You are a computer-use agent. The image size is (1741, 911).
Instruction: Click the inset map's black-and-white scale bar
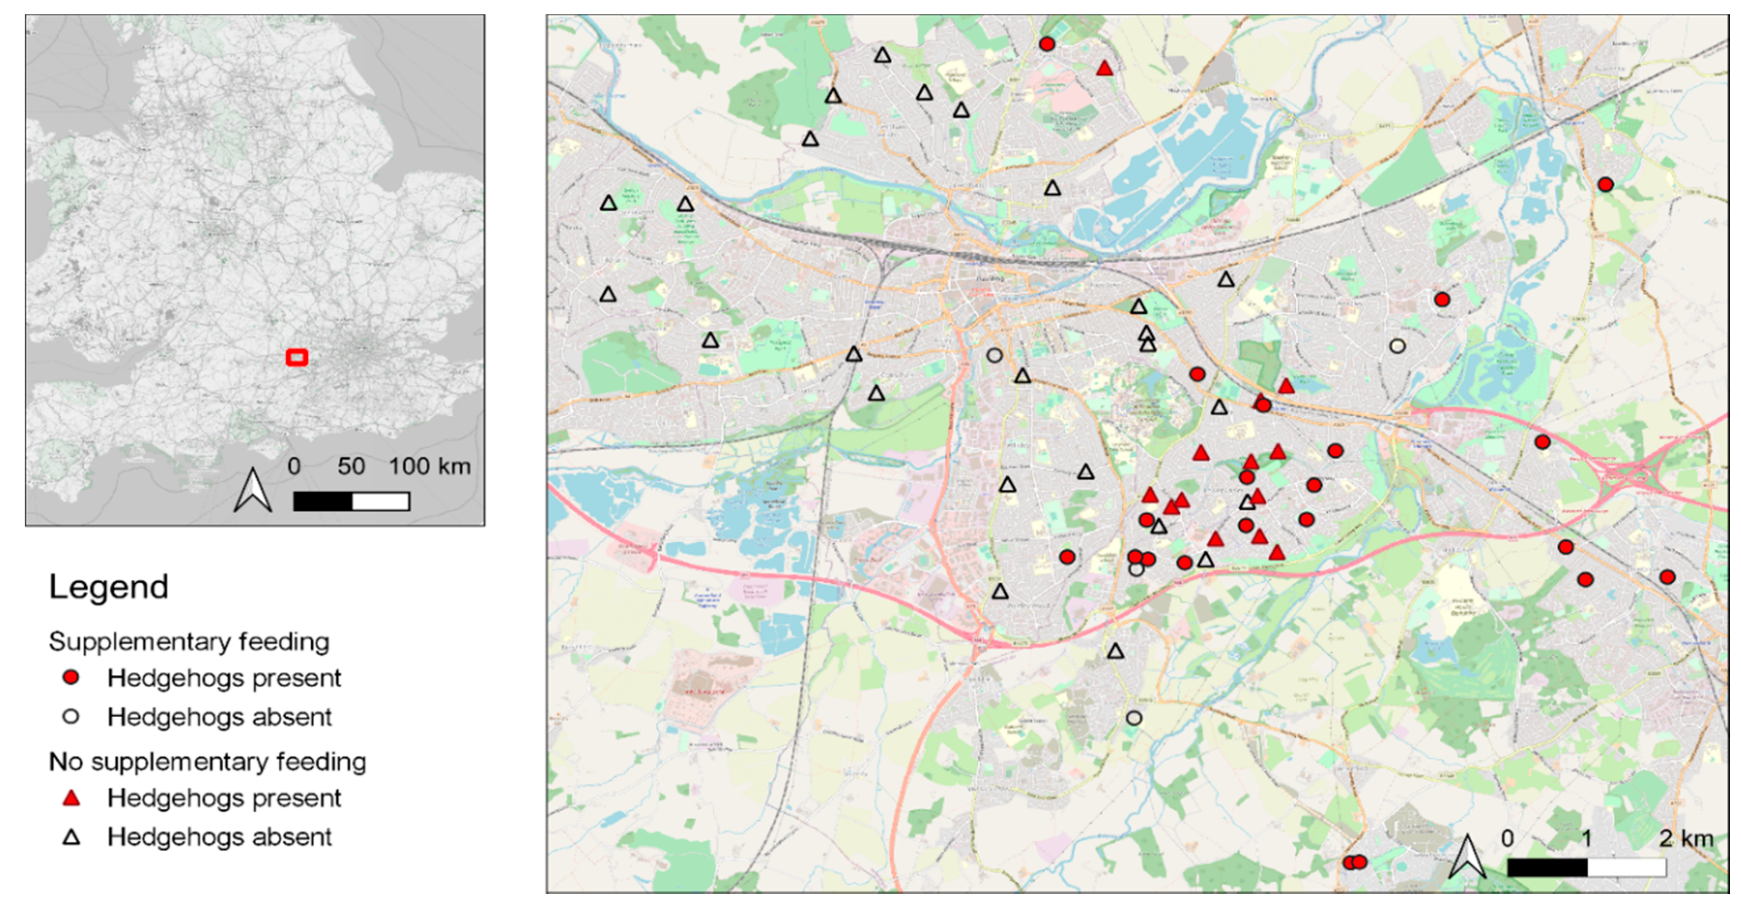pyautogui.click(x=352, y=501)
